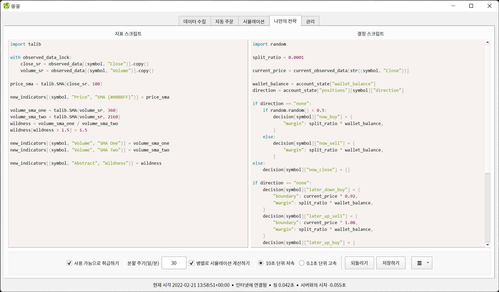This screenshot has height=292, width=499.
Task: Click the 'import random' line in decision script
Action: tap(269, 44)
